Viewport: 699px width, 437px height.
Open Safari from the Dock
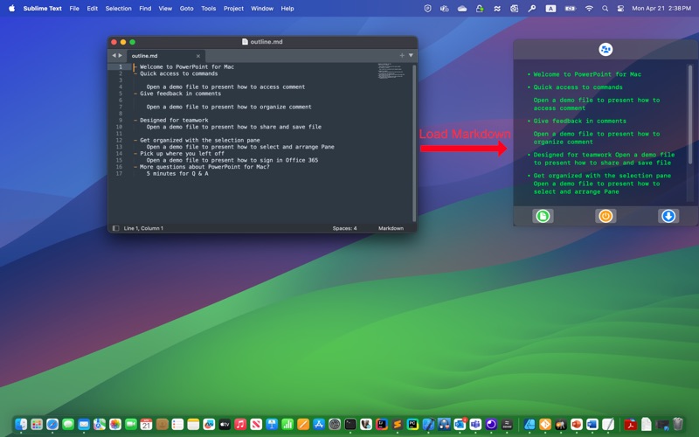point(52,424)
